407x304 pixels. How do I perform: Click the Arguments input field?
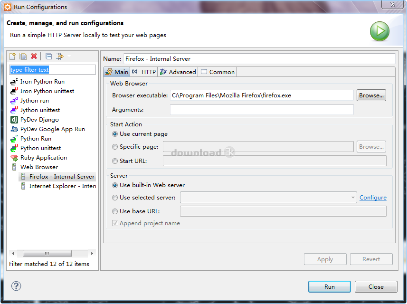261,110
